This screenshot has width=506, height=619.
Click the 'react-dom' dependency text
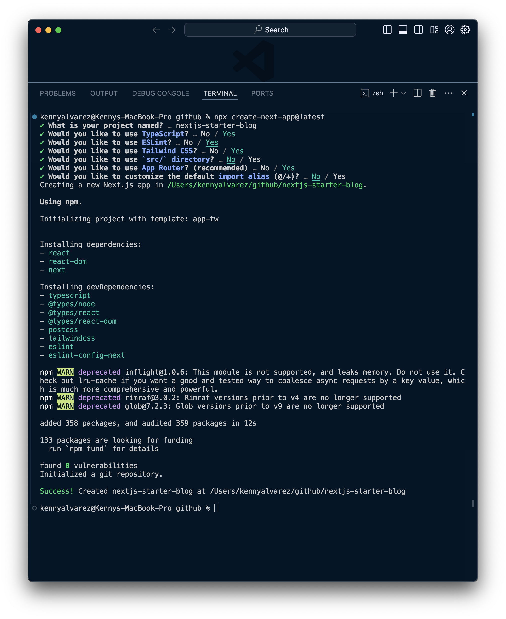click(67, 262)
